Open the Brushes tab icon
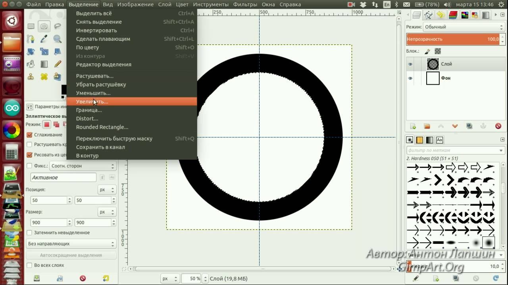This screenshot has width=508, height=285. click(410, 140)
